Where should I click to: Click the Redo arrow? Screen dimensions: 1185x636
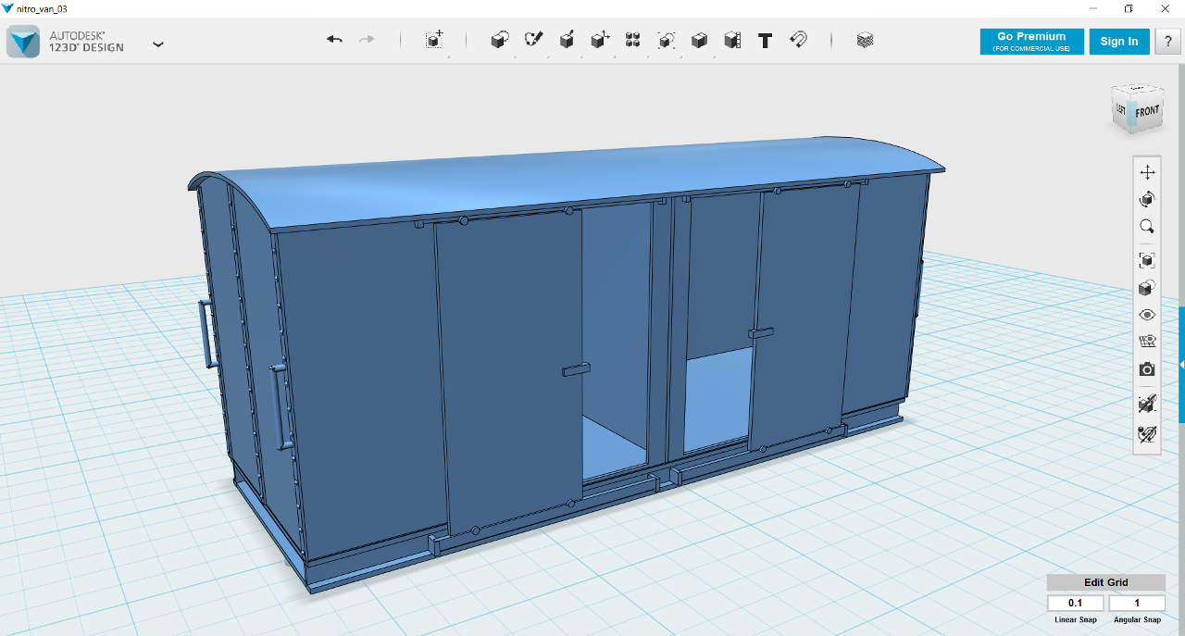pos(367,40)
